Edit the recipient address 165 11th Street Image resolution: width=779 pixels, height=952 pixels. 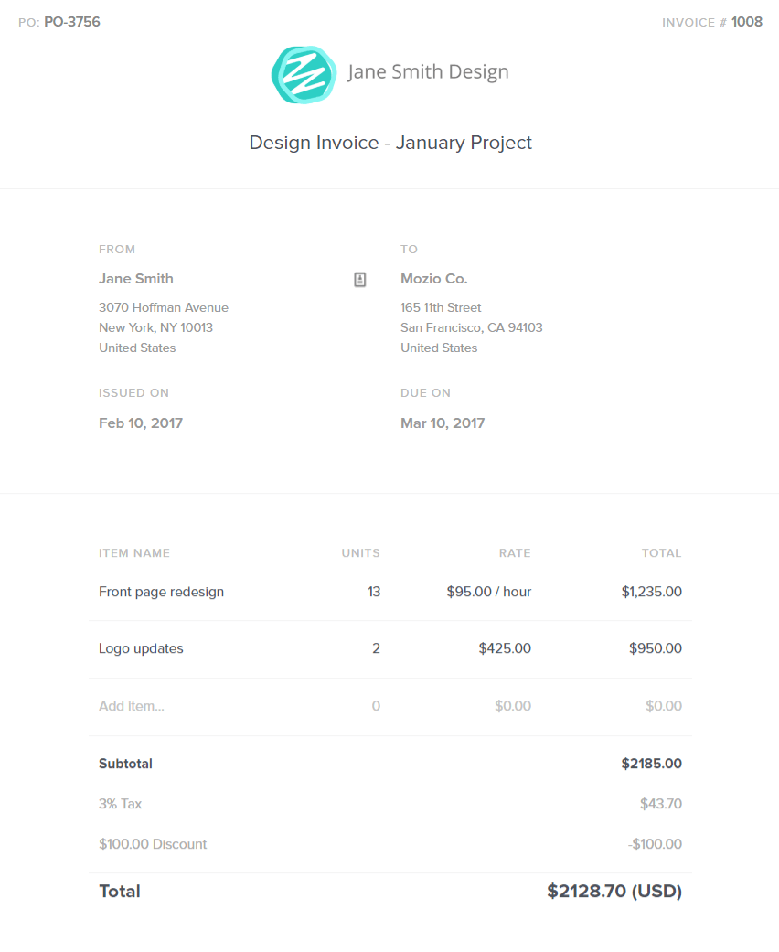pyautogui.click(x=441, y=308)
